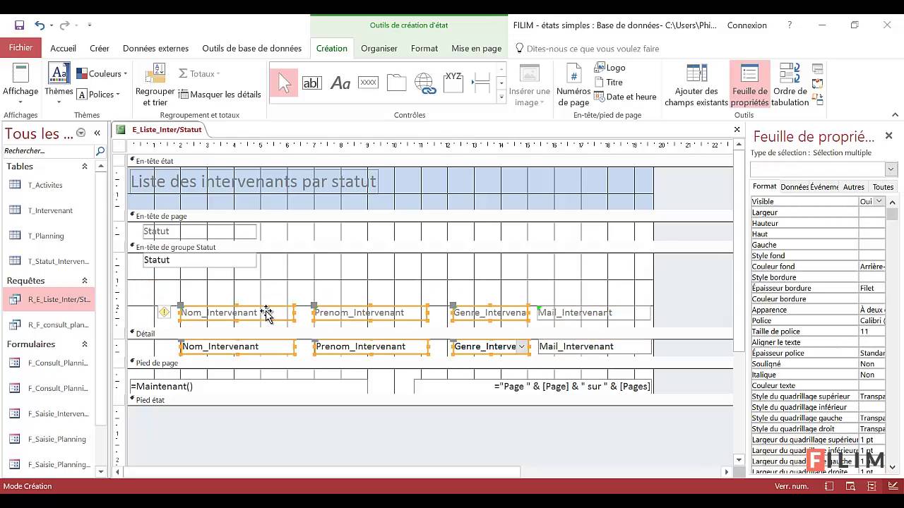Select the Mail_Intervenant field in Détail
This screenshot has height=508, width=904.
coord(595,346)
